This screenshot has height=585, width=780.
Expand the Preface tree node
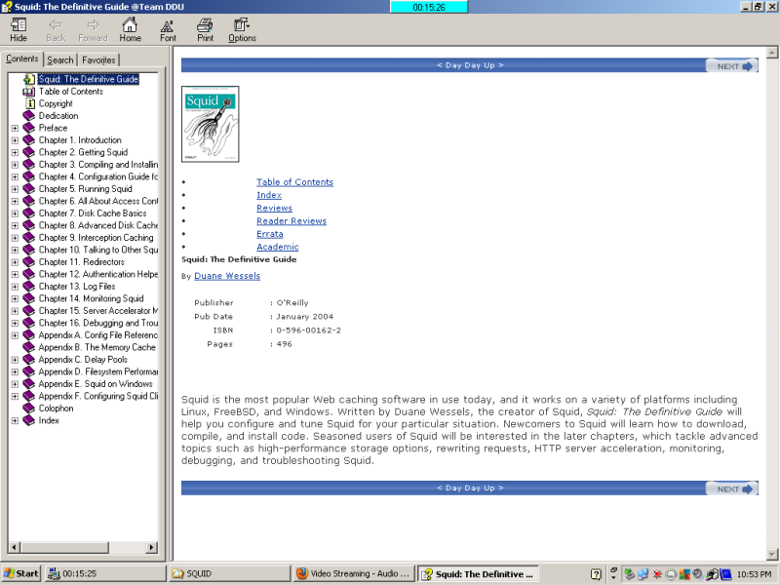coord(15,128)
